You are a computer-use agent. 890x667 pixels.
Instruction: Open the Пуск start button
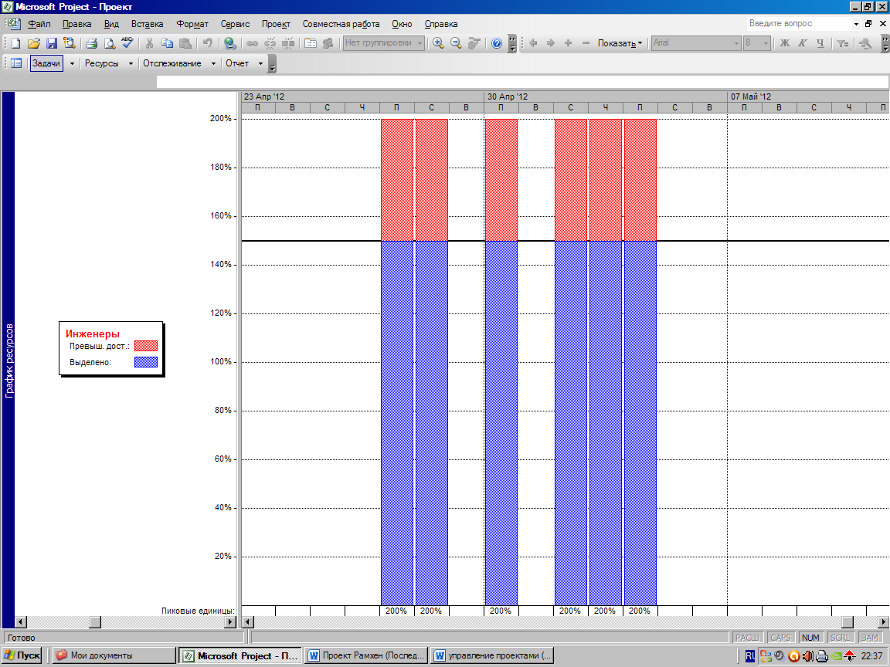[22, 655]
